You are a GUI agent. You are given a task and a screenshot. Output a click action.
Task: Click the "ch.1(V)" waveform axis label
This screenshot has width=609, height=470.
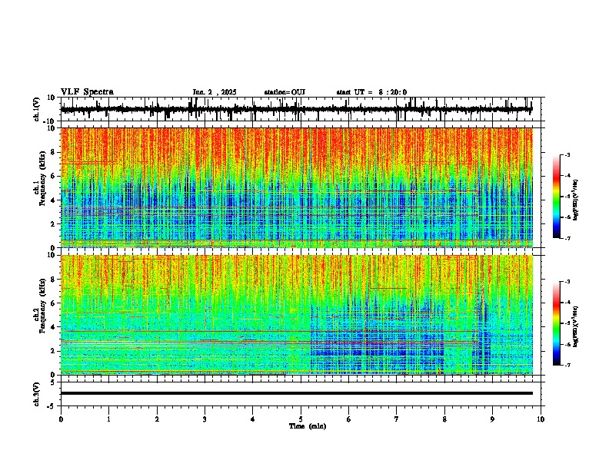(x=37, y=109)
